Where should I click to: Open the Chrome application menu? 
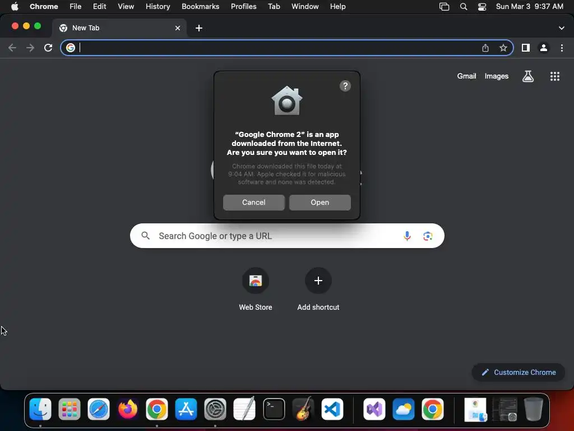click(x=44, y=7)
